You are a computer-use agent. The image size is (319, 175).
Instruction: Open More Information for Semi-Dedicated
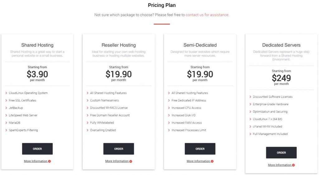pos(198,161)
